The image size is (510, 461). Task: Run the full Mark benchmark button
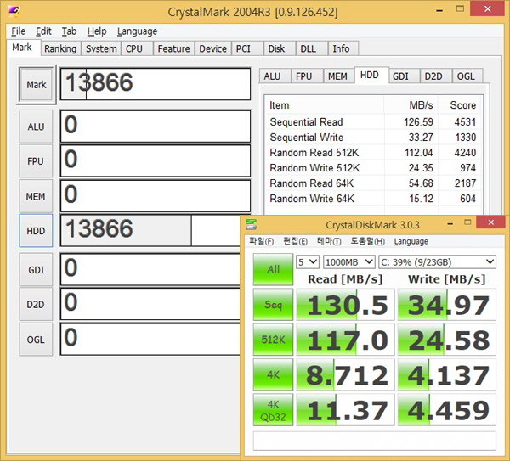pos(36,84)
